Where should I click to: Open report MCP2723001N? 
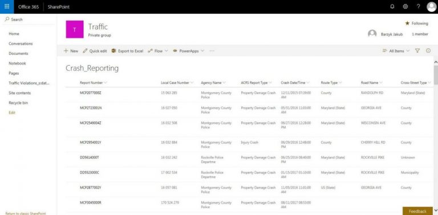tap(91, 108)
